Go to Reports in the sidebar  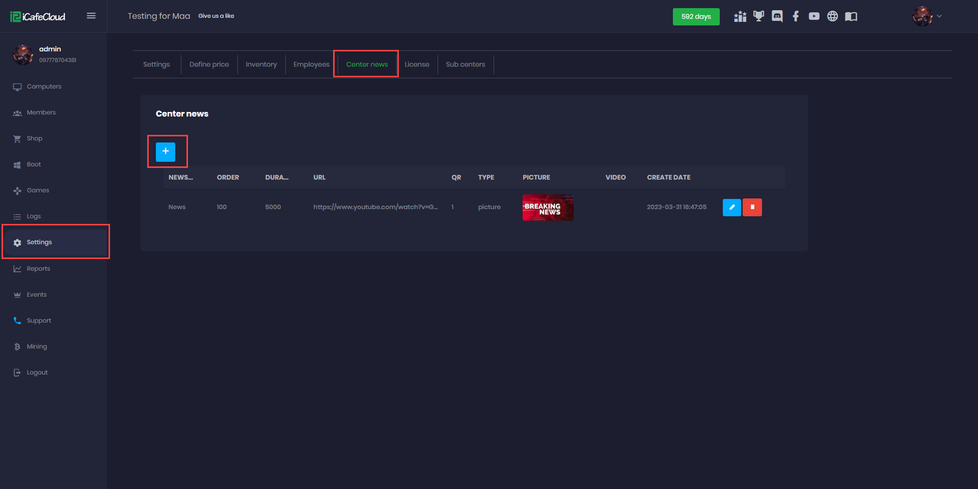(x=38, y=269)
